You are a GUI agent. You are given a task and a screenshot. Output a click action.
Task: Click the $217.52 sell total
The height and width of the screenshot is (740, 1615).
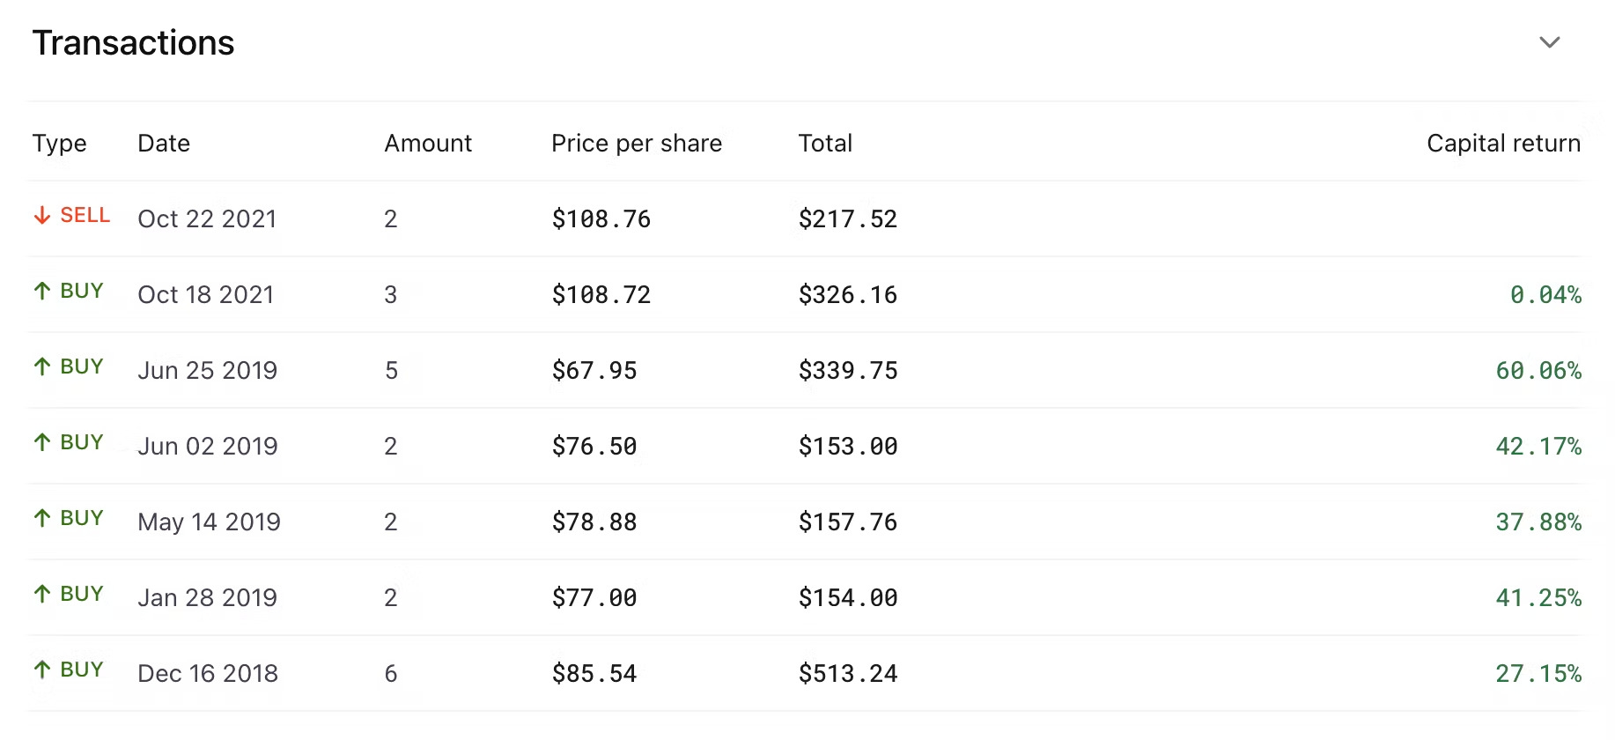(847, 219)
